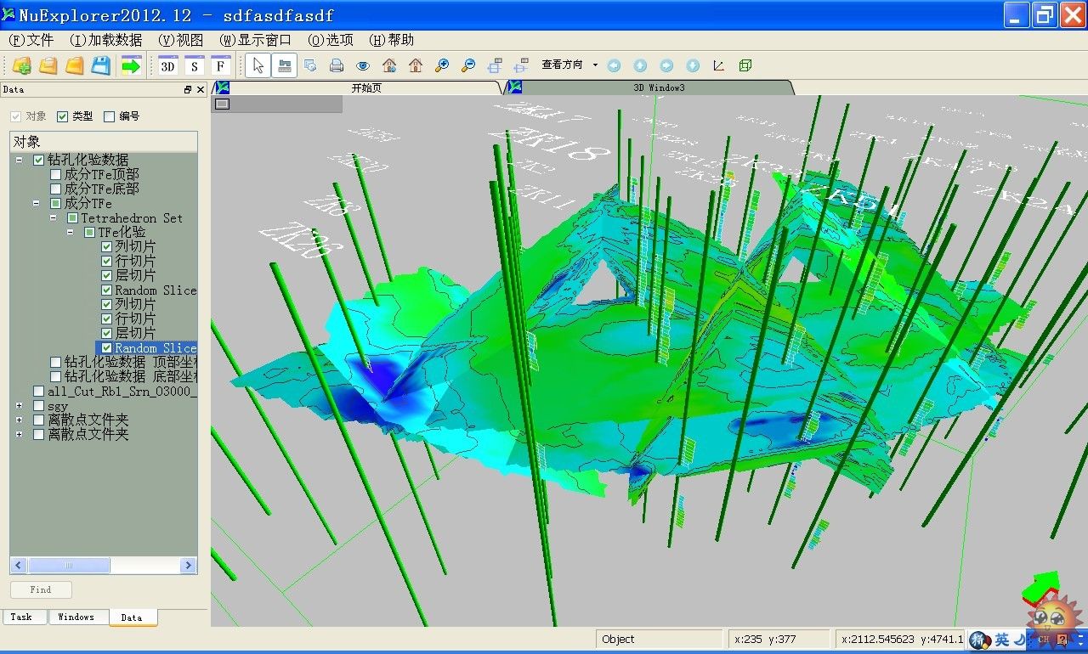
Task: Collapse the 钻孔化验数据 tree node
Action: 19,160
